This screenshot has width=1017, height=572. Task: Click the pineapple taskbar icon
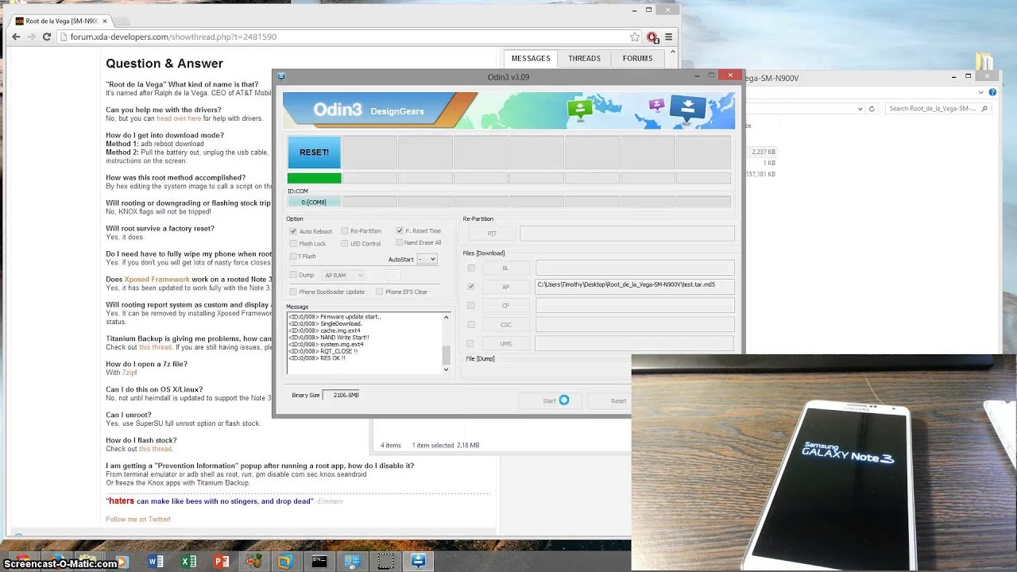coord(253,562)
